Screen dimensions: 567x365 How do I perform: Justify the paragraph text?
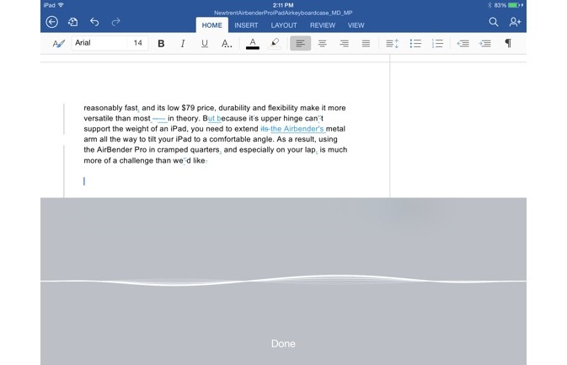(366, 43)
